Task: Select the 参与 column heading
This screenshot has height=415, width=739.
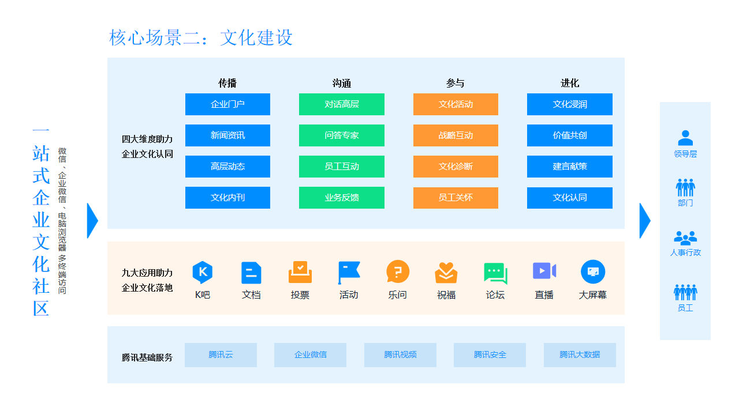Action: tap(456, 83)
